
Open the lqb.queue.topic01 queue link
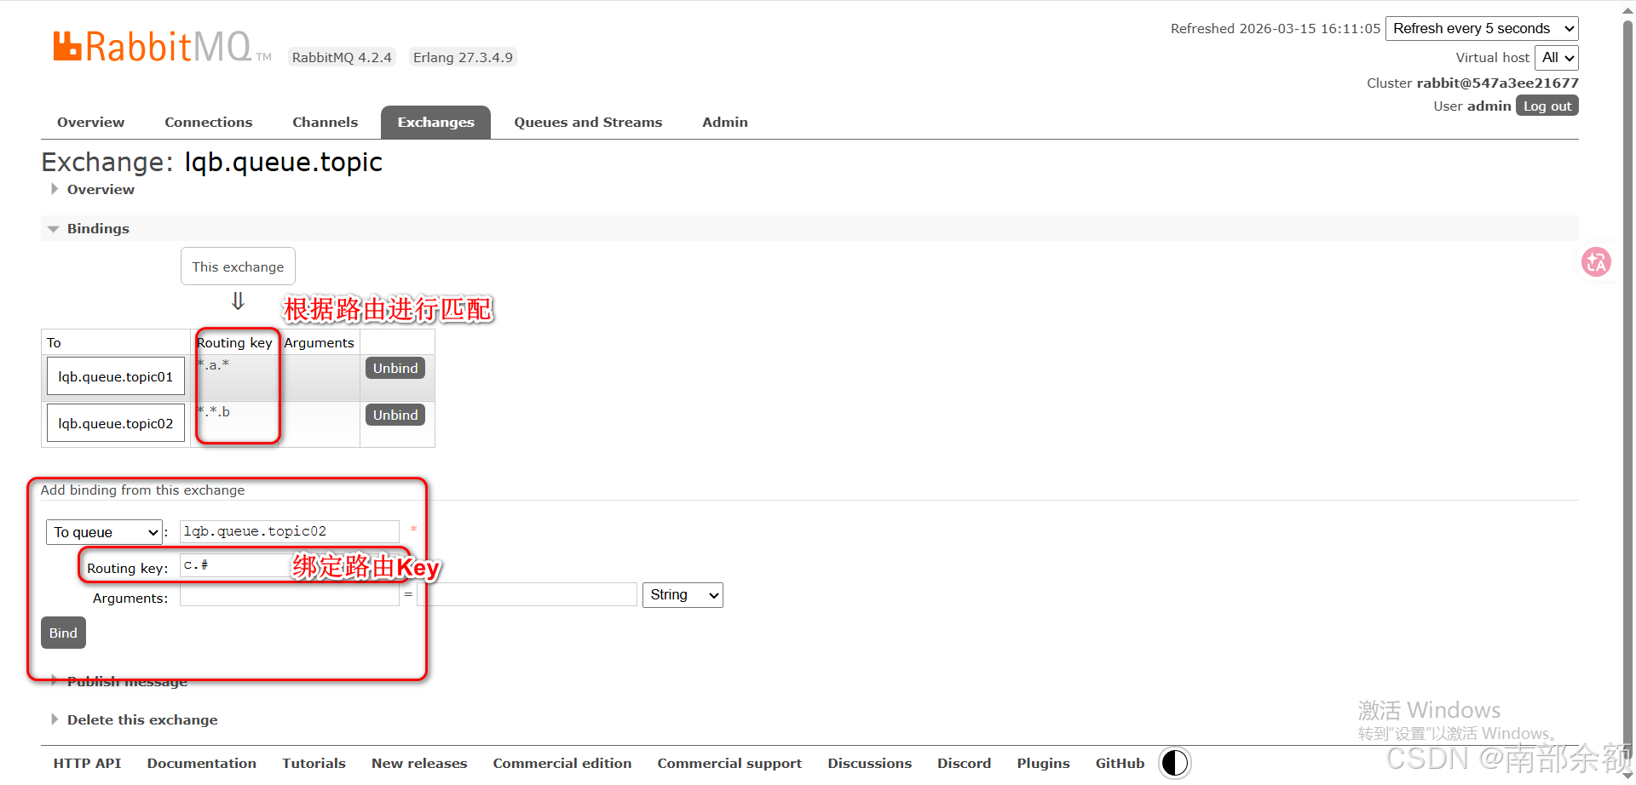[115, 377]
